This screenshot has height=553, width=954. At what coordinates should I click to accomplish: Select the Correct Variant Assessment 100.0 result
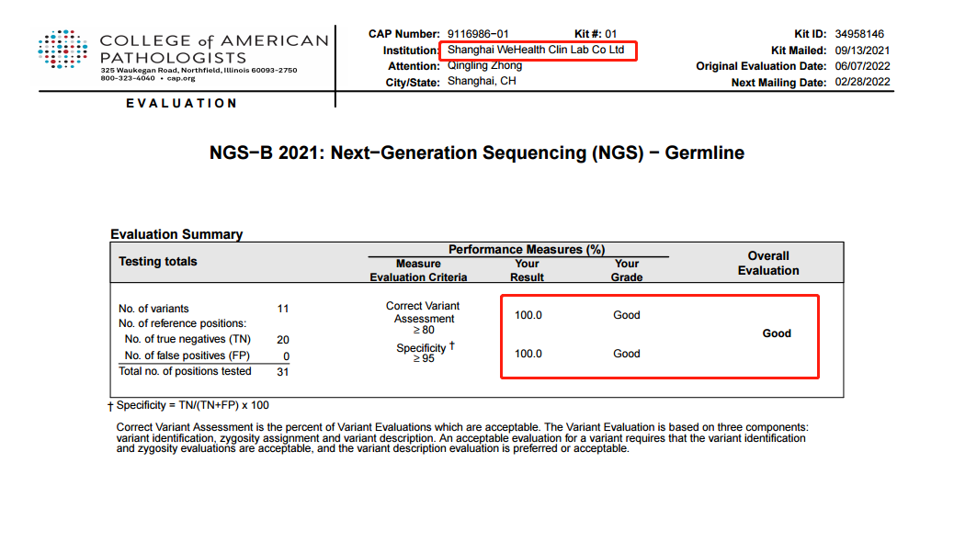[528, 315]
